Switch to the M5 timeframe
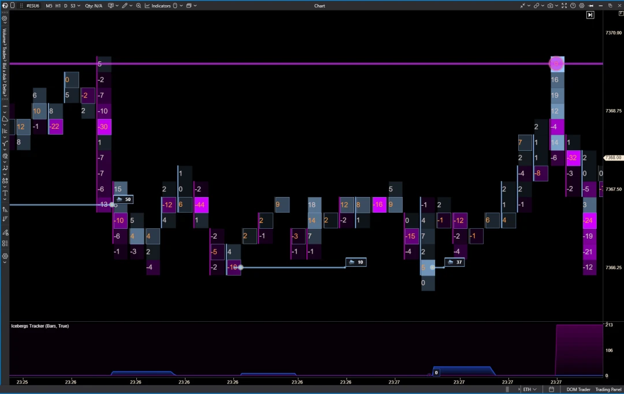Viewport: 624px width, 394px height. (x=49, y=6)
